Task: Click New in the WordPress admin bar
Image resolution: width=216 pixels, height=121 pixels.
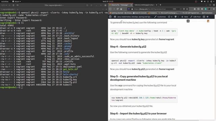Action: point(185,17)
